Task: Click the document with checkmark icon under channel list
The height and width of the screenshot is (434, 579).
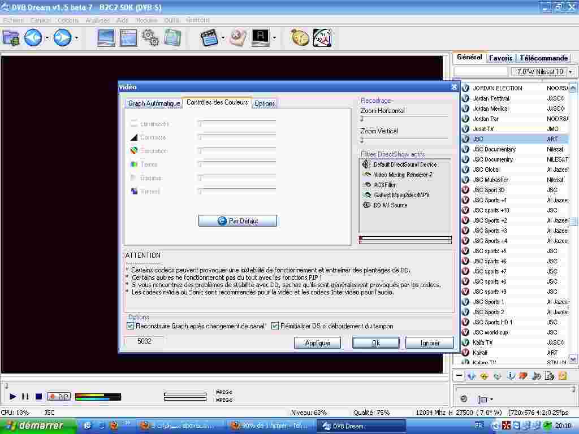Action: point(550,376)
